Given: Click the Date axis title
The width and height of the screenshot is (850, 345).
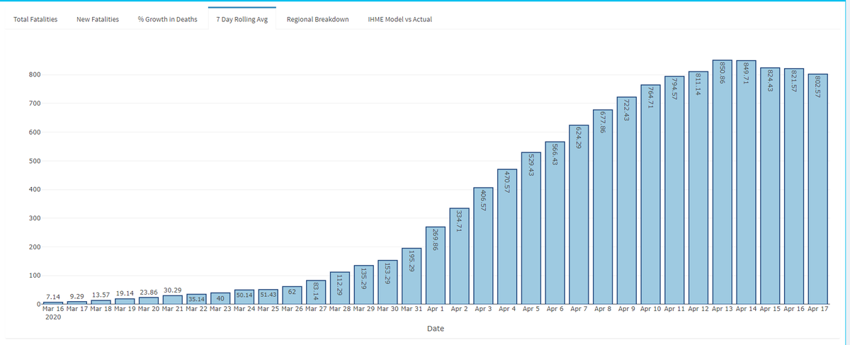Looking at the screenshot, I should 436,329.
